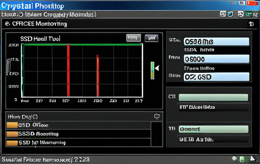The width and height of the screenshot is (260, 164).
Task: Close the Crystal window with the red button
Action: coord(252,3)
